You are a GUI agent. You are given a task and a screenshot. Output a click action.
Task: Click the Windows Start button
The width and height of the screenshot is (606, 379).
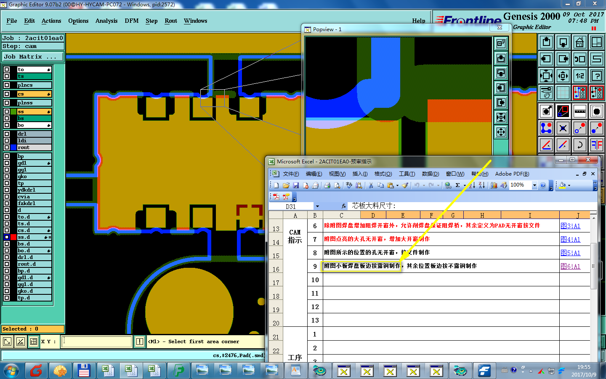point(11,371)
